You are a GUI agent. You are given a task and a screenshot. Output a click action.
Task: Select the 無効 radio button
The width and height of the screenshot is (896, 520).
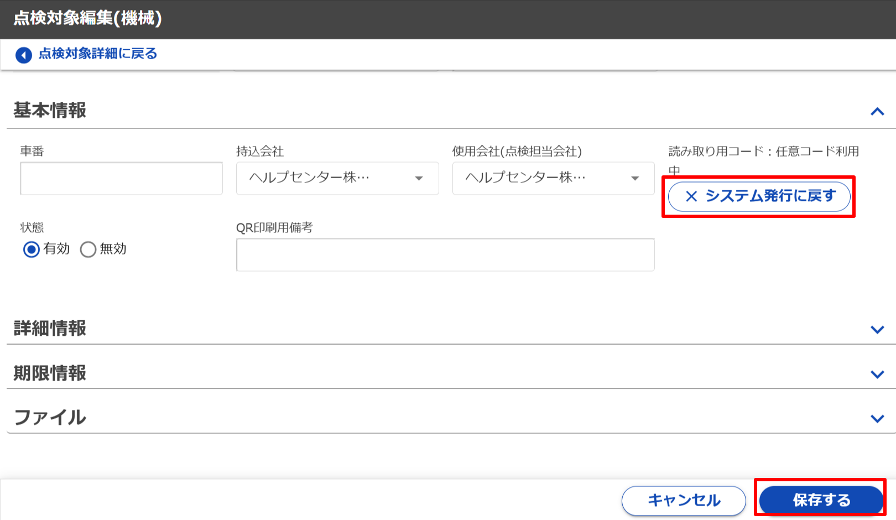(88, 249)
